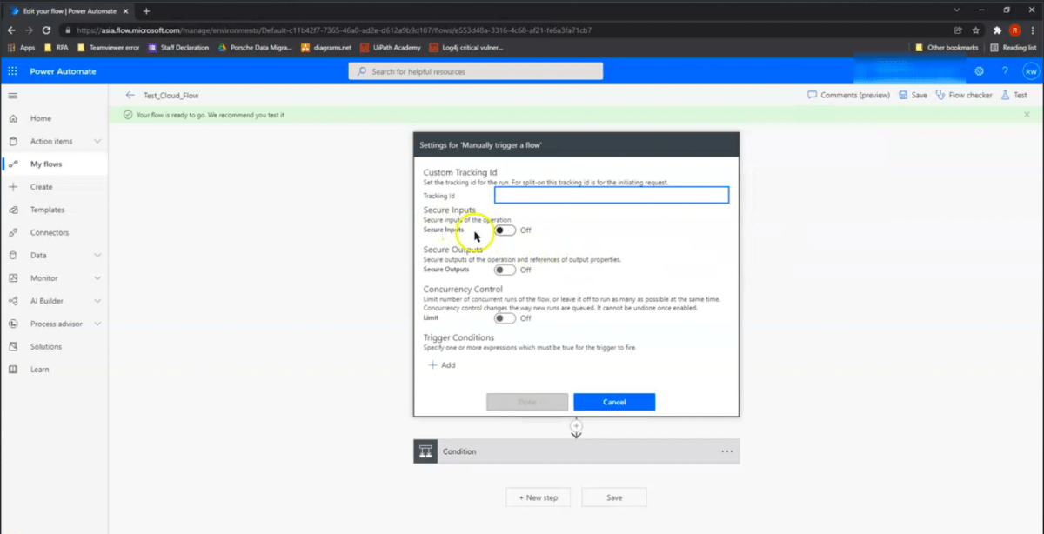Image resolution: width=1044 pixels, height=534 pixels.
Task: Expand the Monitor chevron
Action: pos(97,278)
